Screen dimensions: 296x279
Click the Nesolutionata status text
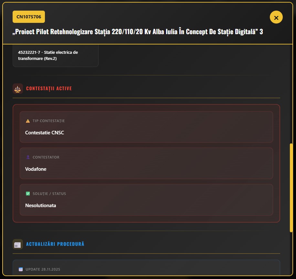(x=41, y=206)
